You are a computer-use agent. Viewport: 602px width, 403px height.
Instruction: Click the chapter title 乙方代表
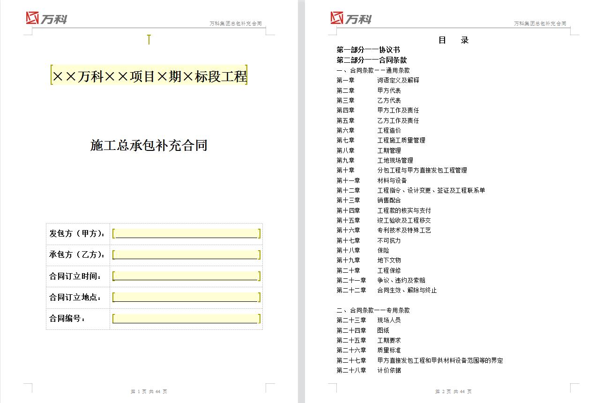pos(389,100)
